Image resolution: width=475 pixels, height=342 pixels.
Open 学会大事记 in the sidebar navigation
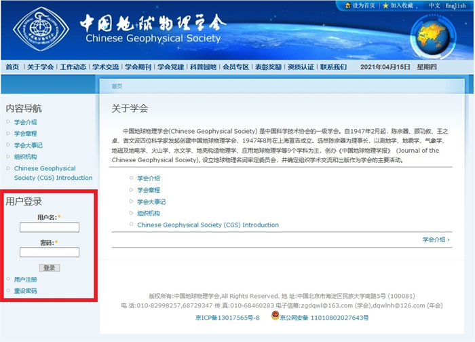pos(28,145)
